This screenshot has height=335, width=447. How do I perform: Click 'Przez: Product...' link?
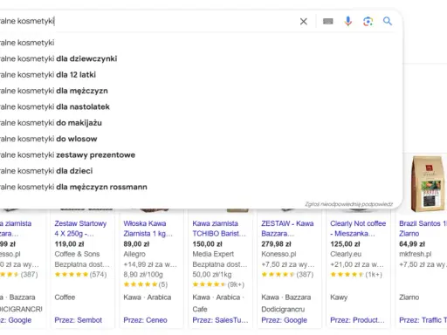tap(357, 320)
